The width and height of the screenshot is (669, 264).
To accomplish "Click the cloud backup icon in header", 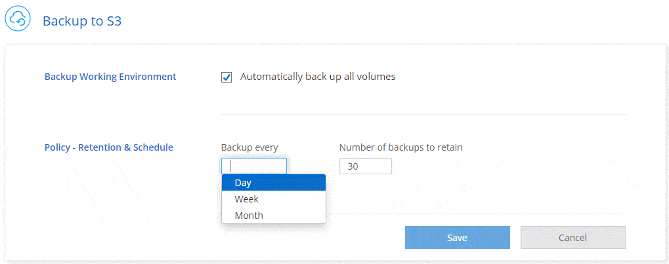I will pyautogui.click(x=18, y=19).
